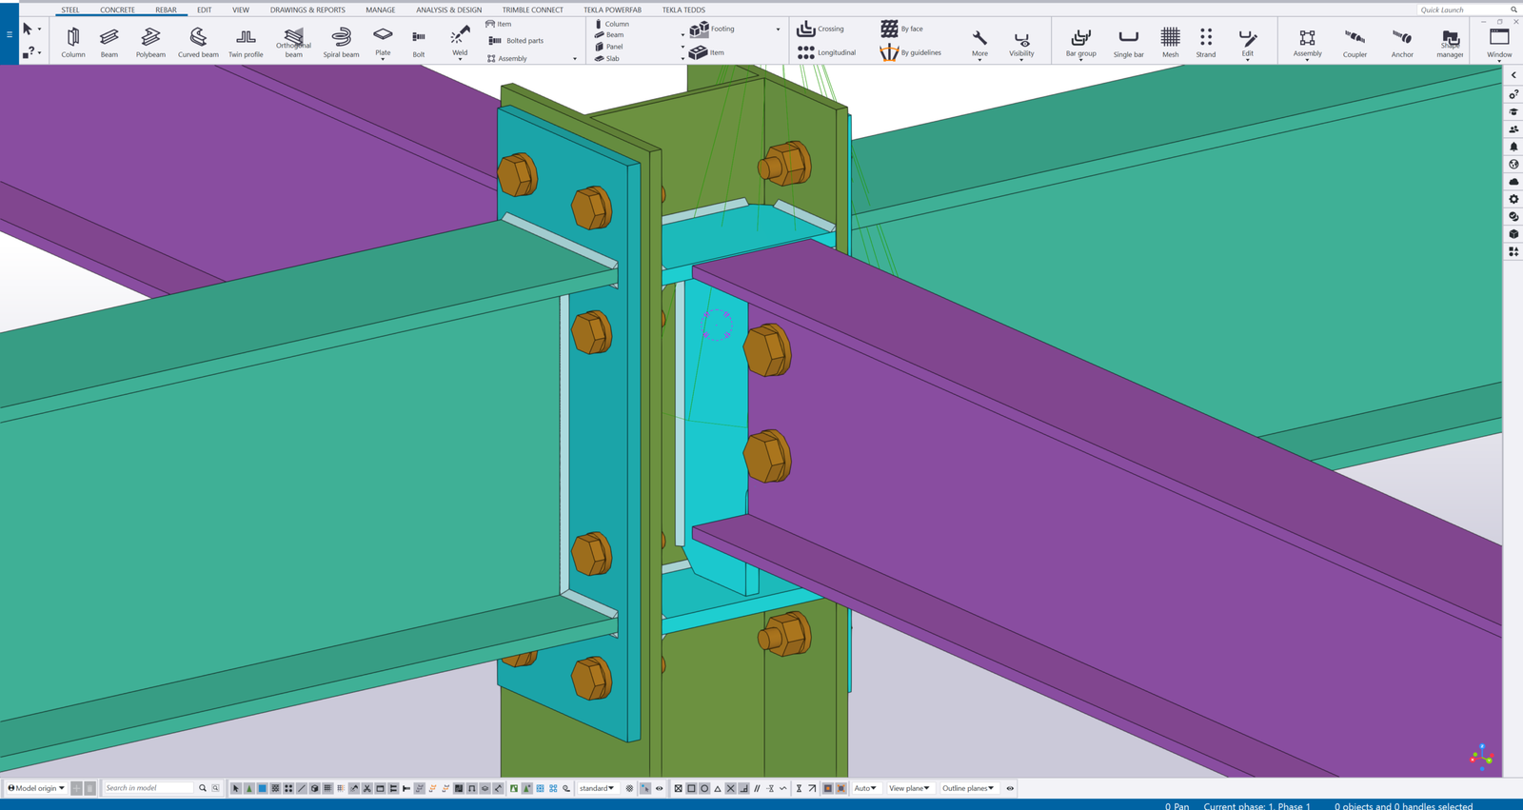Click the Bolted parts button
Viewport: 1523px width, 810px height.
coord(516,41)
